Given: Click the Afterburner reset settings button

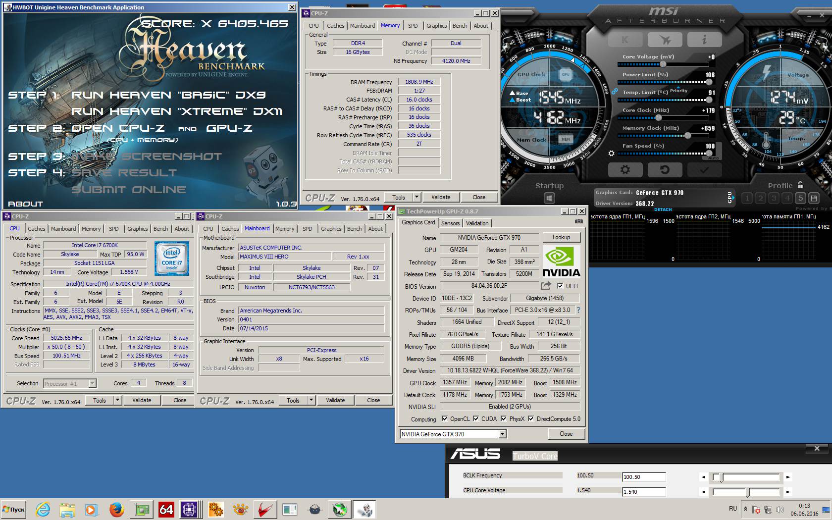Looking at the screenshot, I should coord(665,170).
